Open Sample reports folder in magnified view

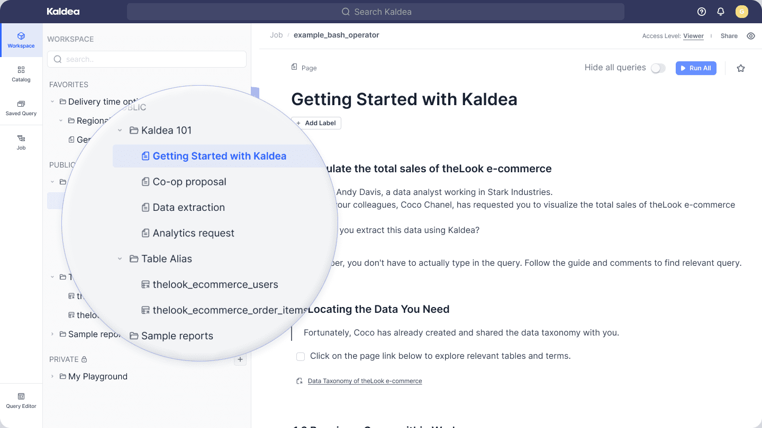[171, 336]
